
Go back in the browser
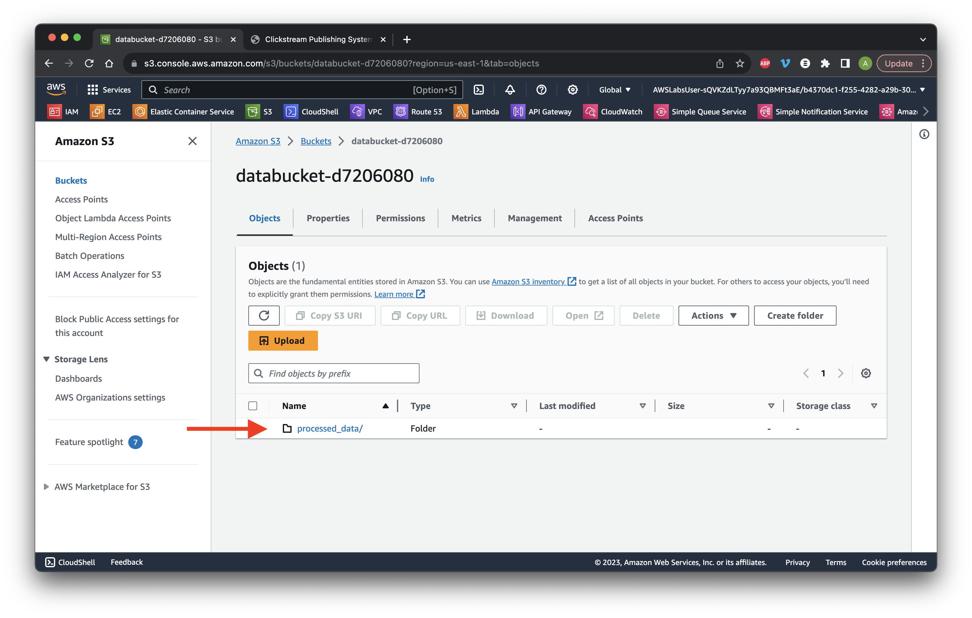(49, 63)
